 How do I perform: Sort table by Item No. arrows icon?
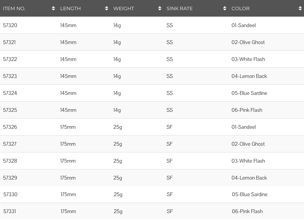pyautogui.click(x=53, y=8)
